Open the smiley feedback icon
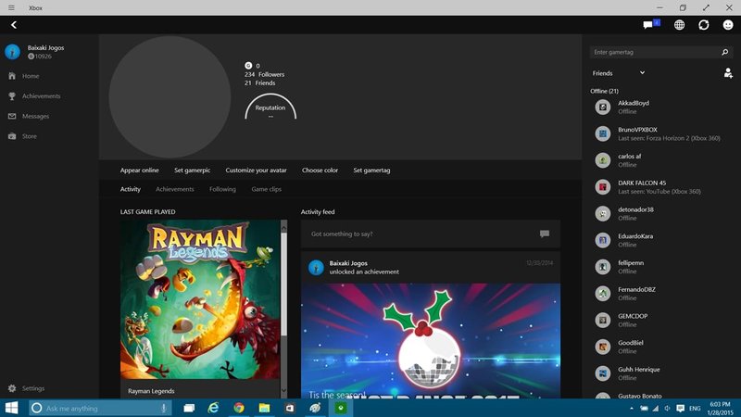The width and height of the screenshot is (741, 417). (x=728, y=25)
